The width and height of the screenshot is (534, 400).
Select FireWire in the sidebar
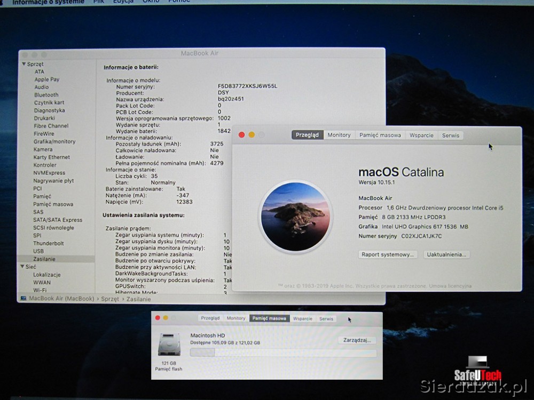(x=44, y=134)
